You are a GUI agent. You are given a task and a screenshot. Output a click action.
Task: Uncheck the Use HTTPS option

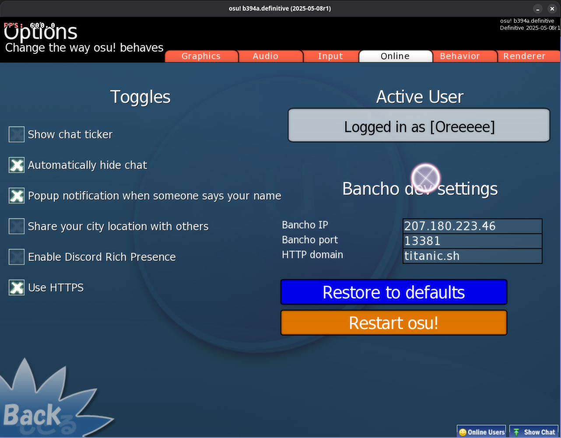click(x=17, y=287)
